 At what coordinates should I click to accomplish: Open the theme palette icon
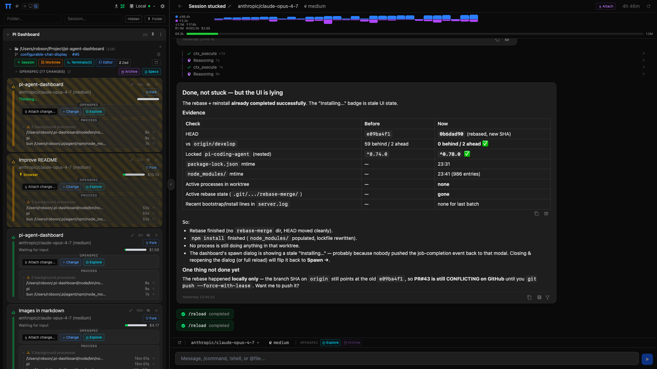17,6
